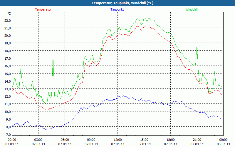
Task: Click the "07.04.14" date under 21:00
Action: (197, 144)
